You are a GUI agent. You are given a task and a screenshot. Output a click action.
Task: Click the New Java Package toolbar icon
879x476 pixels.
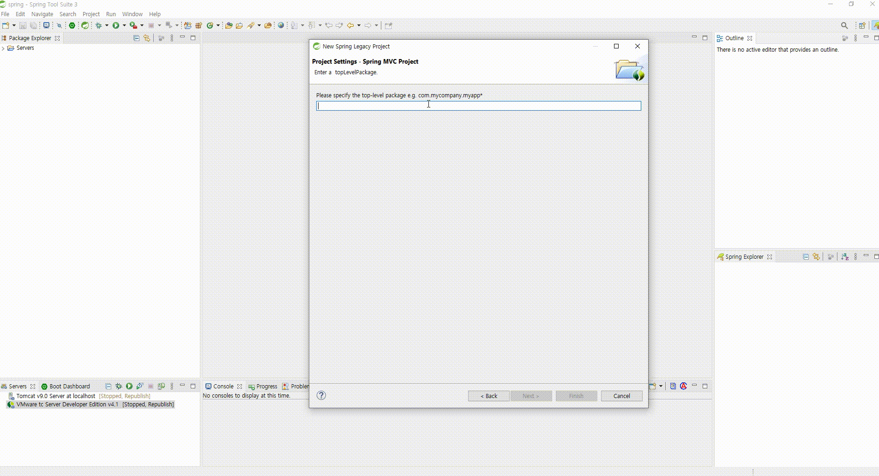click(199, 25)
